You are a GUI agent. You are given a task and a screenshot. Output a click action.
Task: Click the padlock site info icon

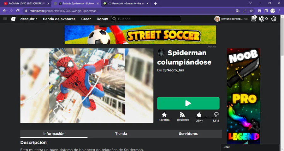click(26, 11)
